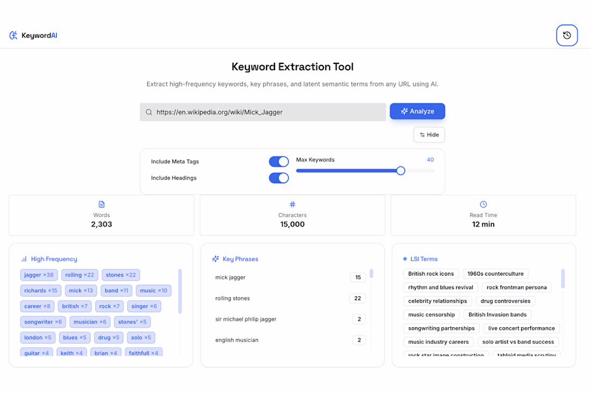This screenshot has height=394, width=591.
Task: Open the history icon button
Action: click(566, 35)
